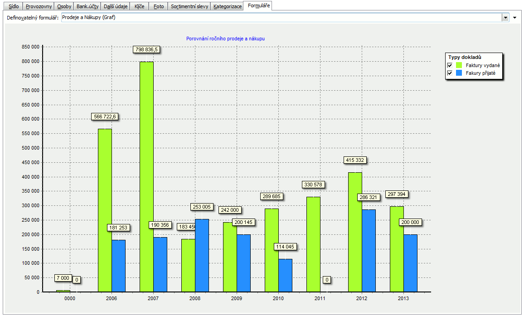Viewport: 524px width, 316px height.
Task: Select the Osoby tab
Action: click(64, 7)
